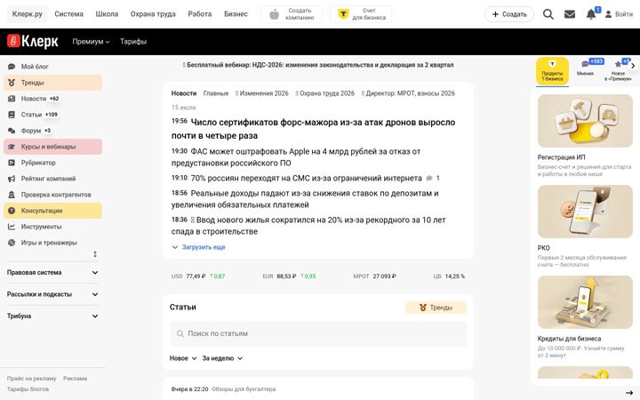The width and height of the screenshot is (640, 400).
Task: Open the РКО card image
Action: pyautogui.click(x=585, y=212)
